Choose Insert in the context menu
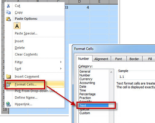 [19, 41]
